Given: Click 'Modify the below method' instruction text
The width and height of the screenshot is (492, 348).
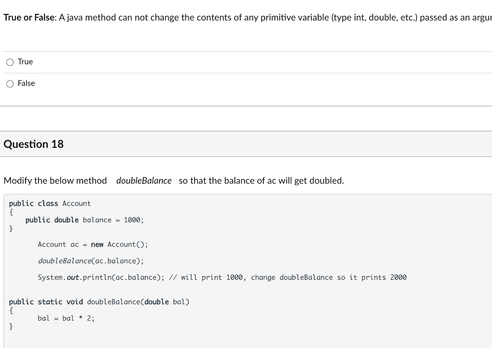Looking at the screenshot, I should pyautogui.click(x=55, y=181).
